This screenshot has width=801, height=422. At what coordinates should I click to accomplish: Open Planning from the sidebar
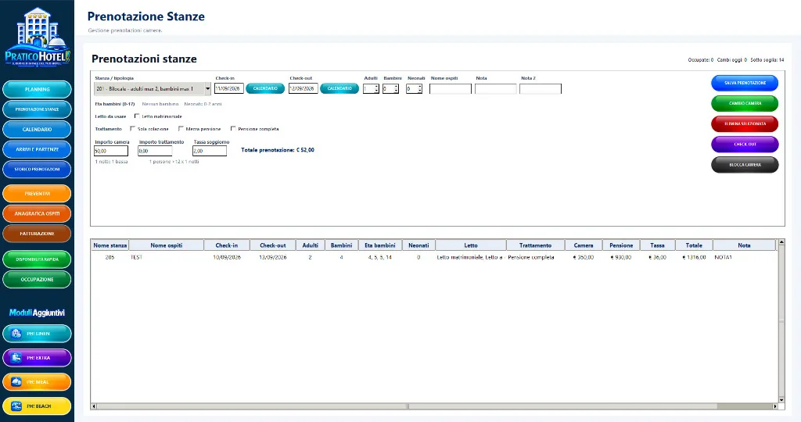(x=37, y=89)
